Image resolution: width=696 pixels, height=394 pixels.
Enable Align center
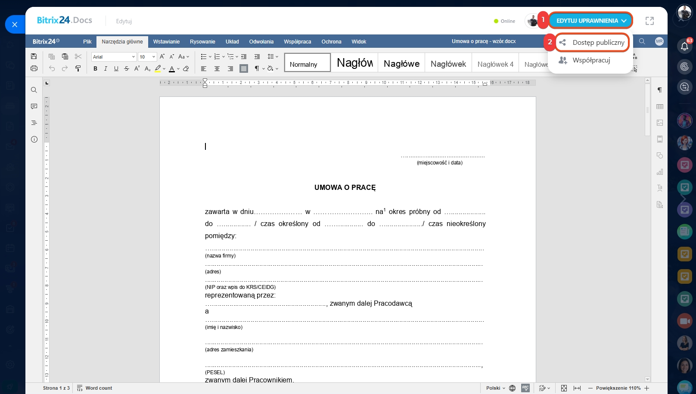click(217, 68)
